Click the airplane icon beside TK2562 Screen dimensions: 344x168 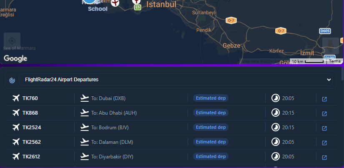[x=16, y=142]
